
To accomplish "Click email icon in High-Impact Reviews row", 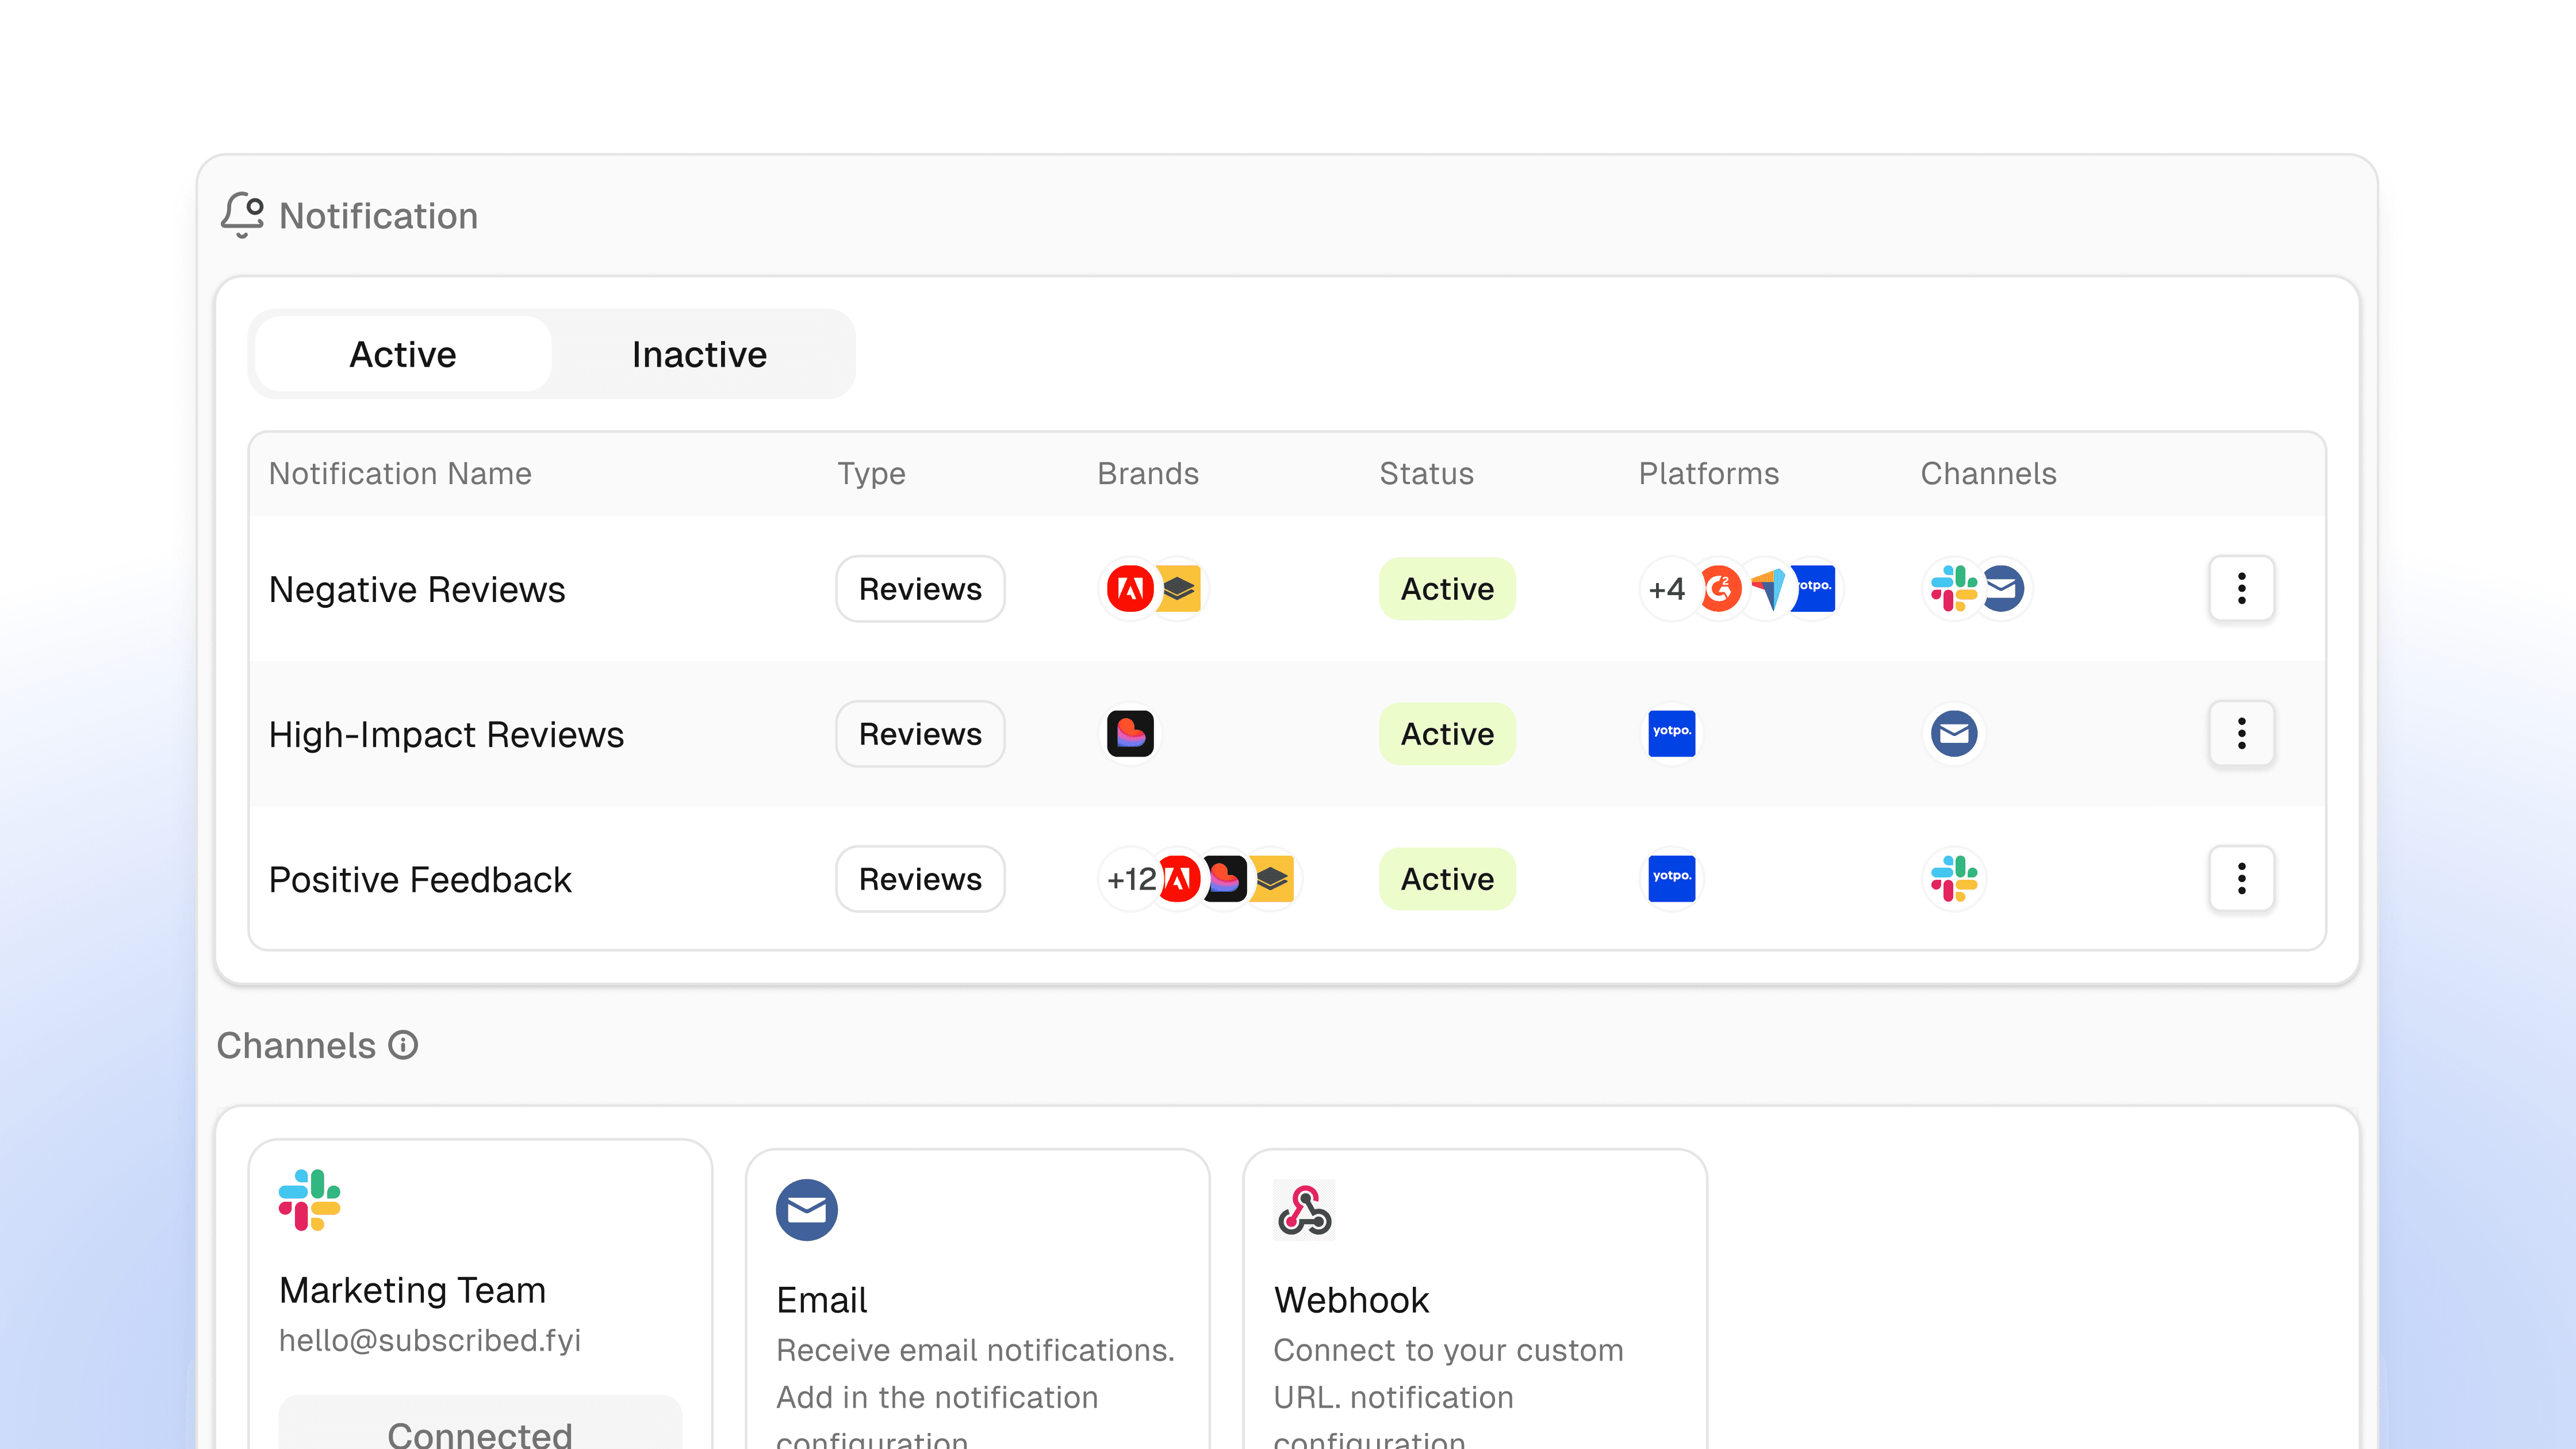I will click(1954, 734).
